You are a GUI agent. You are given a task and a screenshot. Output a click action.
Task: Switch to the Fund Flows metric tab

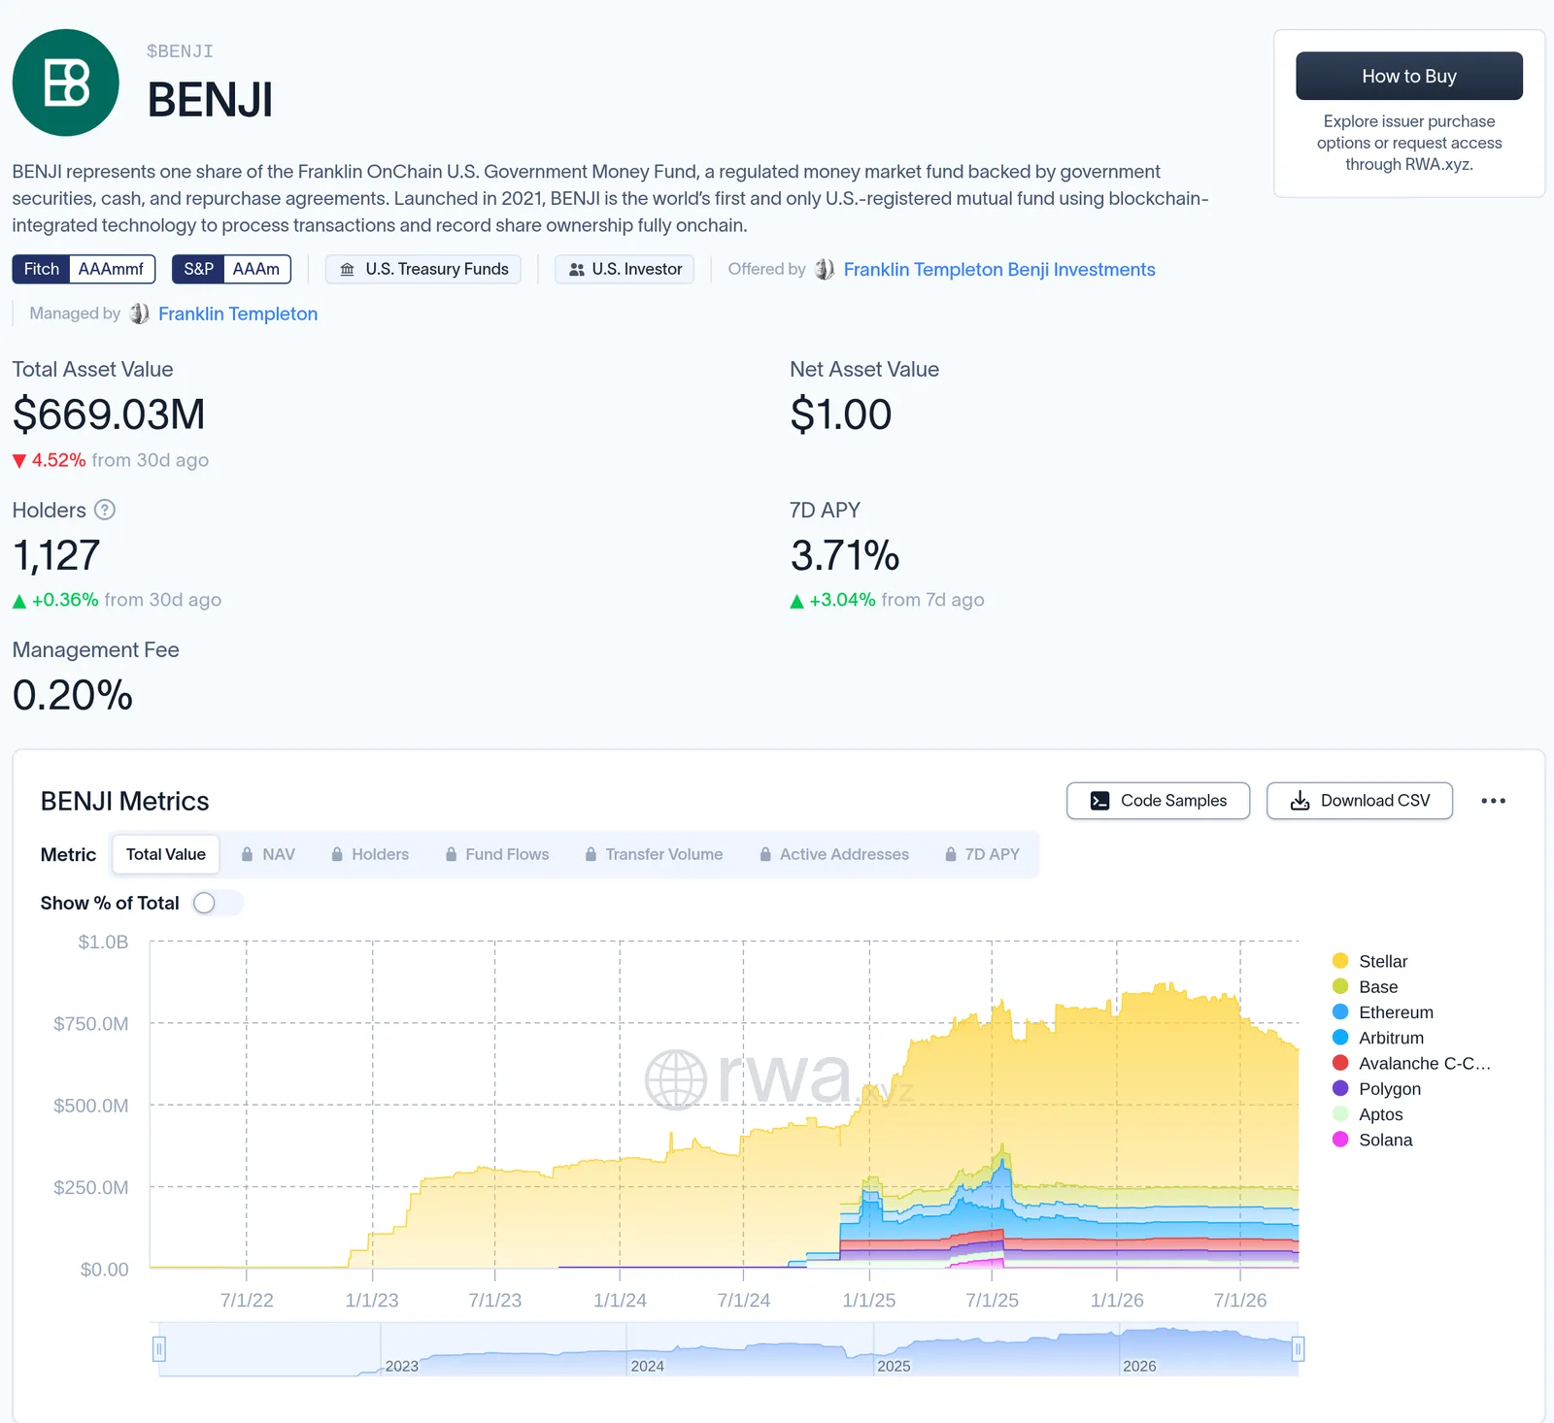pos(497,854)
